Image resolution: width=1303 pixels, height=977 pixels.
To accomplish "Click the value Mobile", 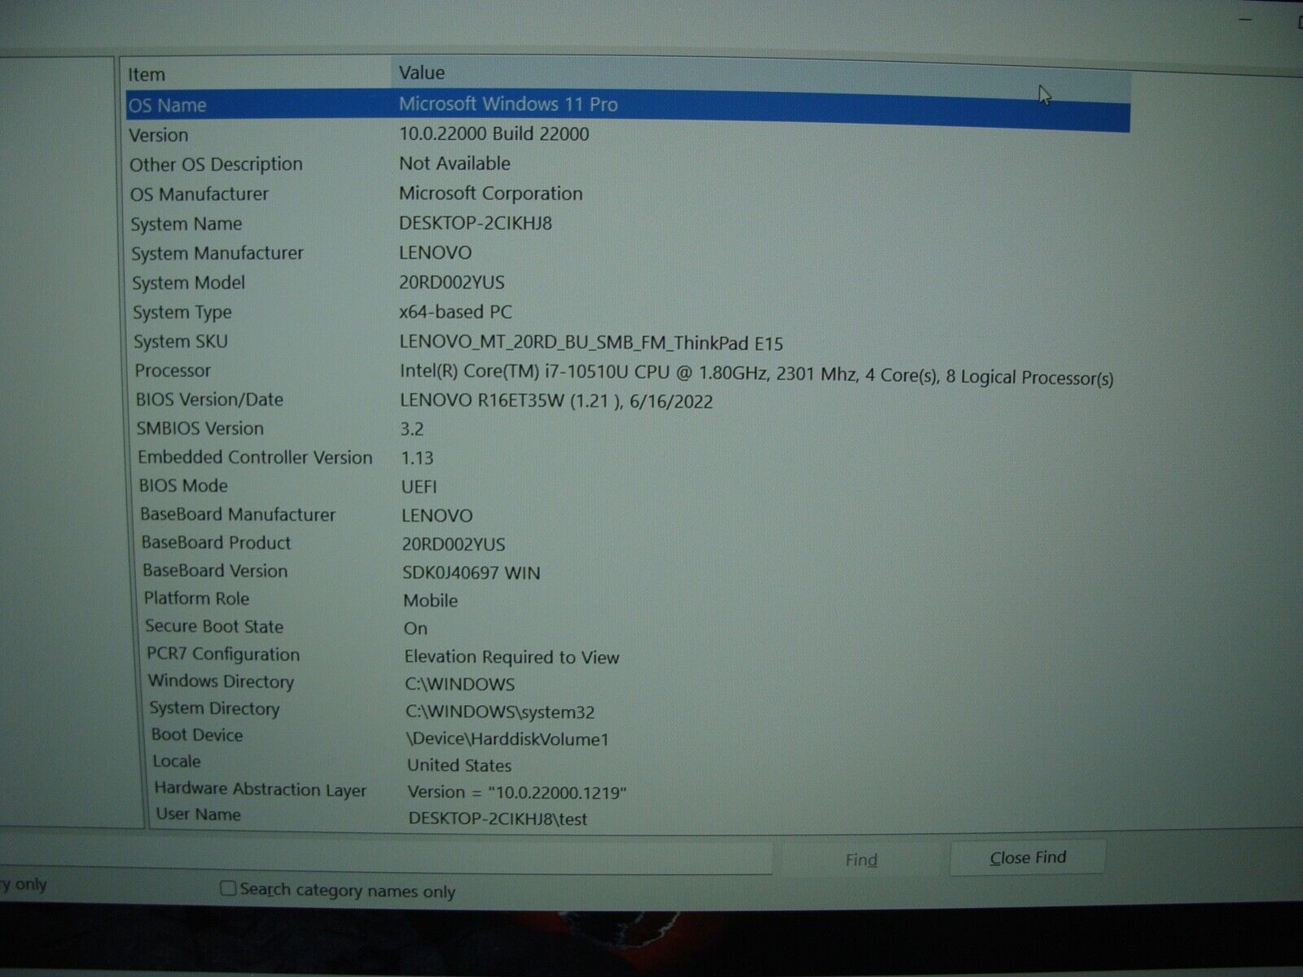I will [430, 601].
